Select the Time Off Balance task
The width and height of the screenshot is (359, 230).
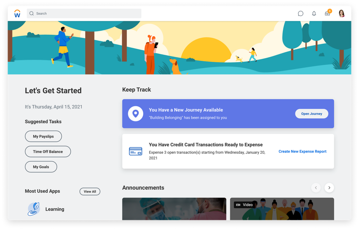click(x=48, y=152)
